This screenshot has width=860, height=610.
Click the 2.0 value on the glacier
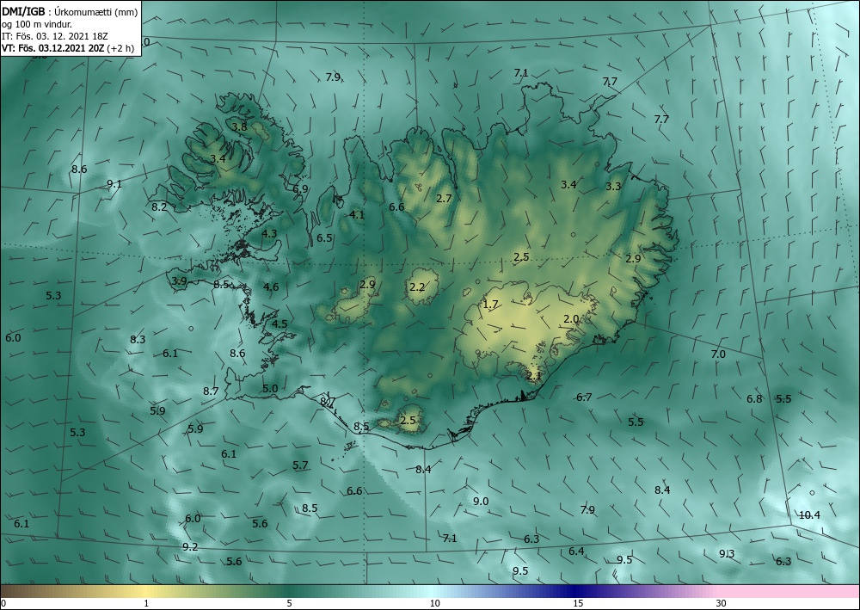coord(571,318)
